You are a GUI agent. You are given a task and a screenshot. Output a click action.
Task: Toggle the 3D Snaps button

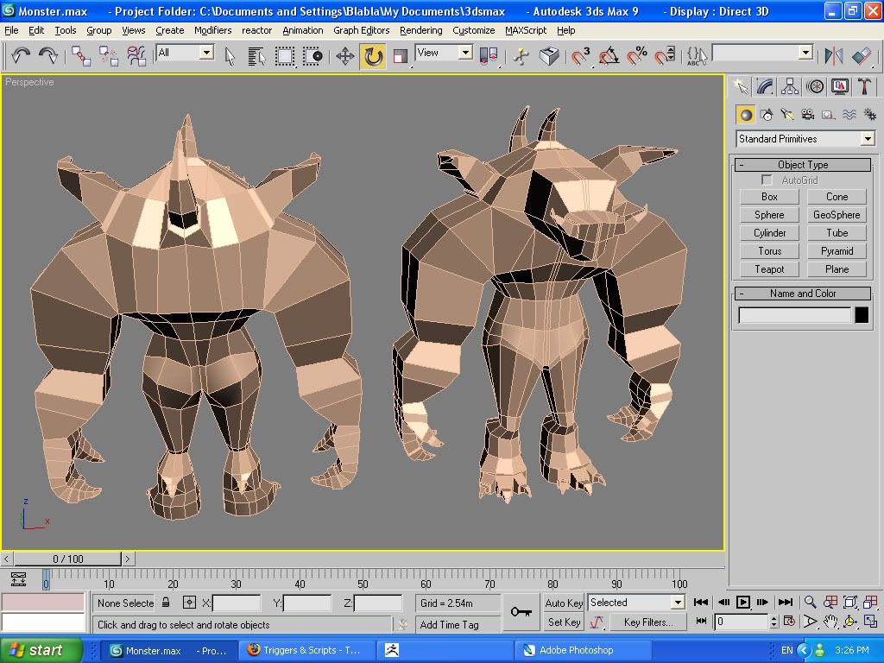tap(581, 56)
